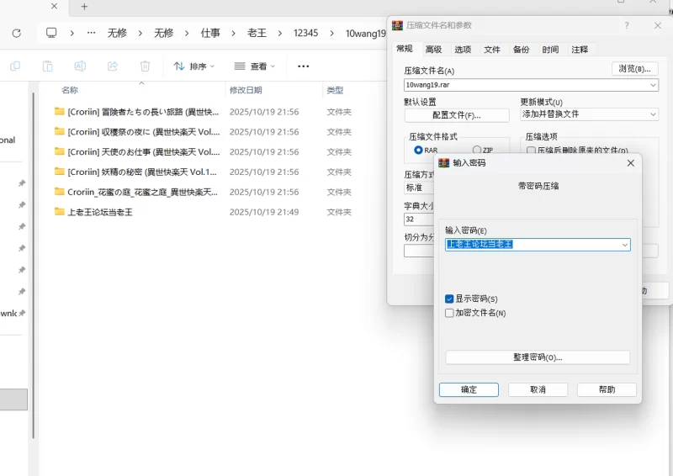
Task: Expand the password field dropdown arrow
Action: (625, 245)
